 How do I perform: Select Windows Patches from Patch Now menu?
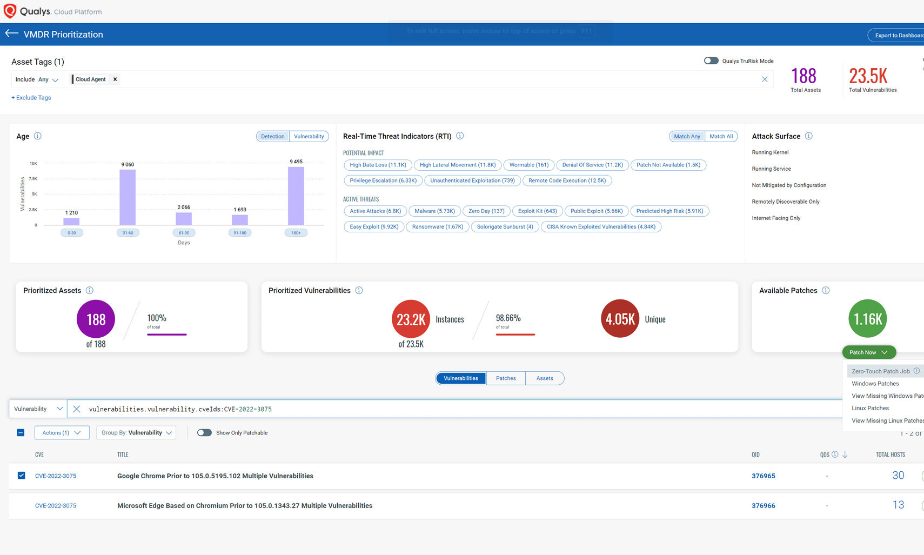tap(875, 384)
